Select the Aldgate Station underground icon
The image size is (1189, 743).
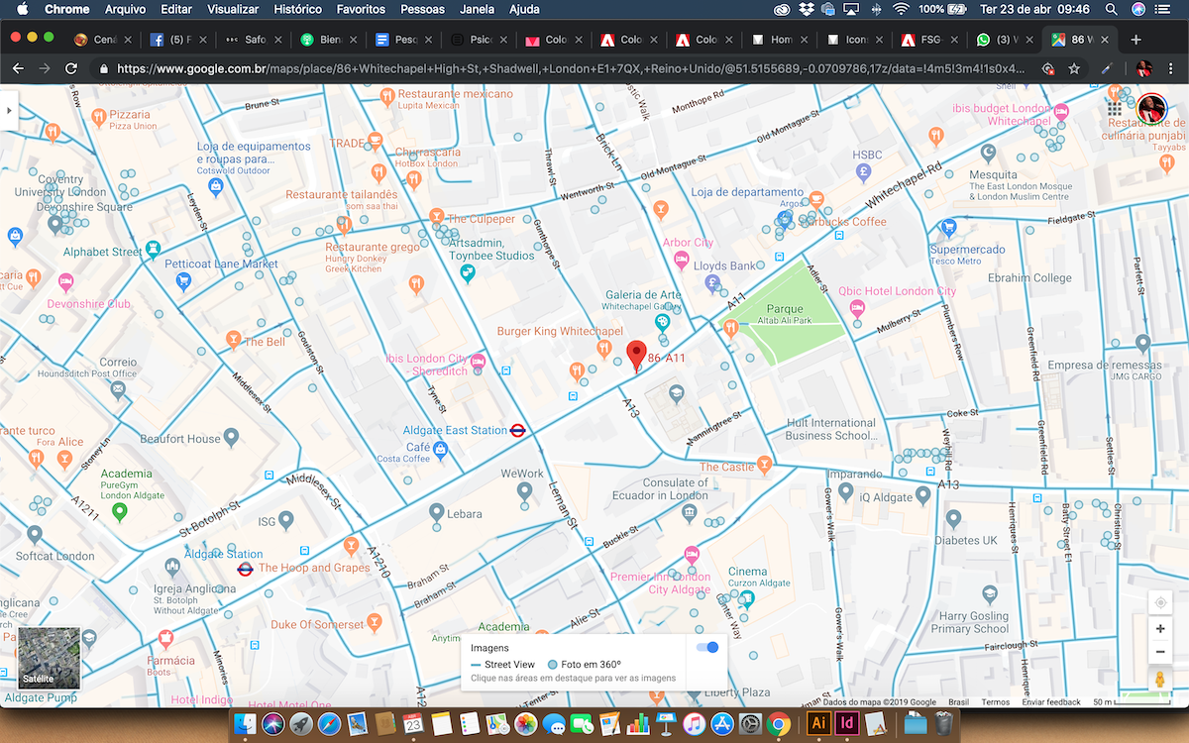point(245,569)
